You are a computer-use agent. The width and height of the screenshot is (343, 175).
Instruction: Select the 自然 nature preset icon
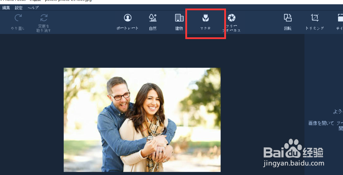153,18
